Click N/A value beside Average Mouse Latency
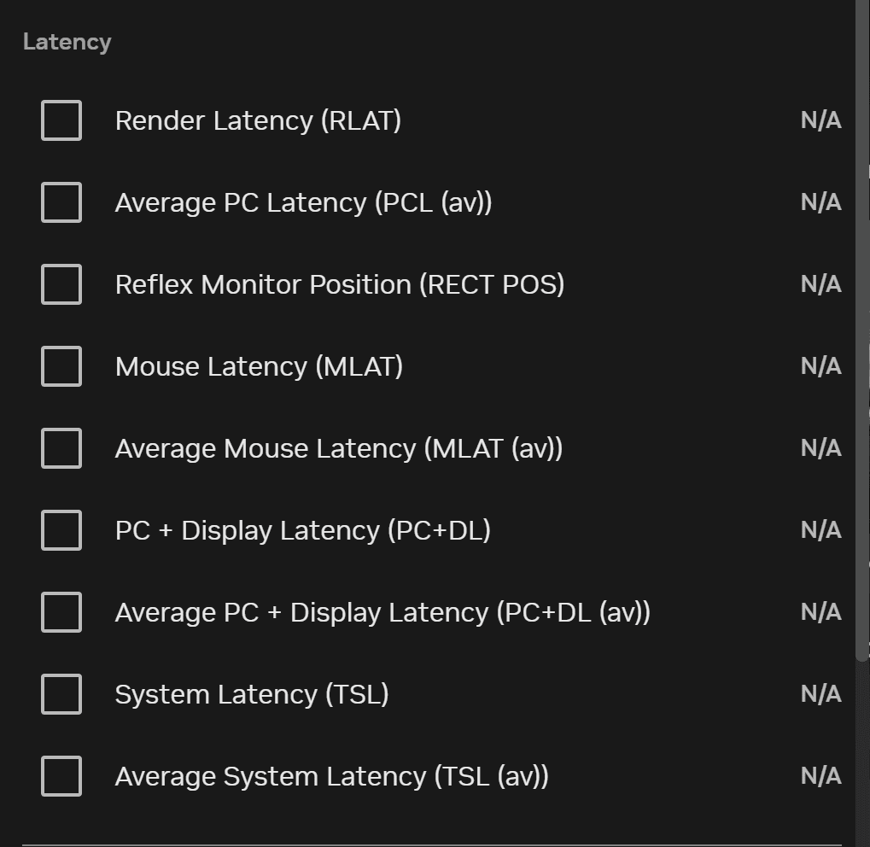870x847 pixels. 820,448
